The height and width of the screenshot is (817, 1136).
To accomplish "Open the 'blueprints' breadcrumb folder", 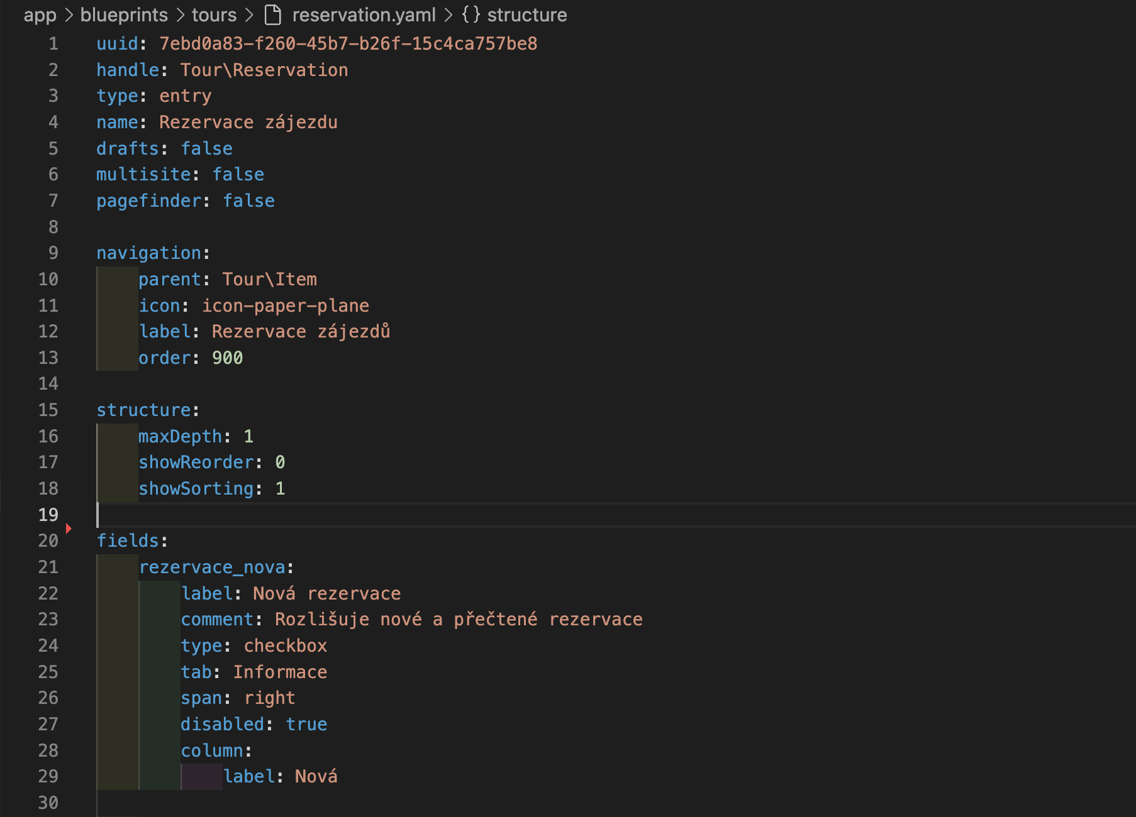I will (x=124, y=14).
